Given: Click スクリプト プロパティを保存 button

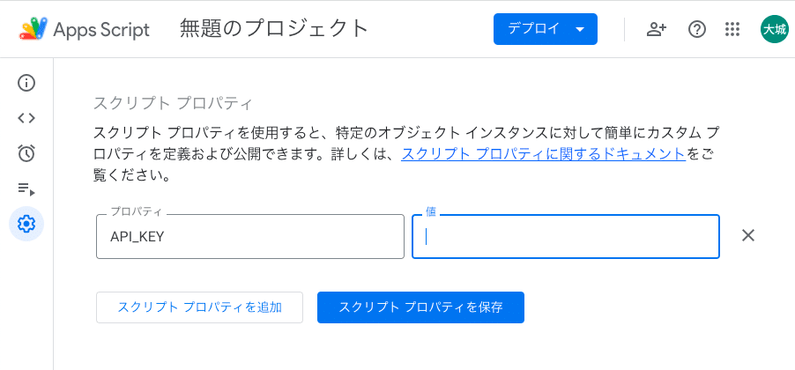Looking at the screenshot, I should [x=420, y=307].
